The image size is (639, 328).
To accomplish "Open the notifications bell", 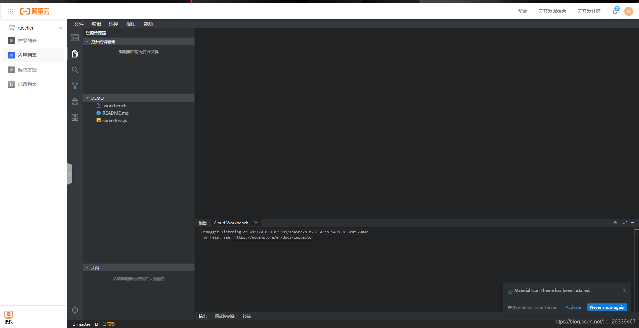I will 615,11.
